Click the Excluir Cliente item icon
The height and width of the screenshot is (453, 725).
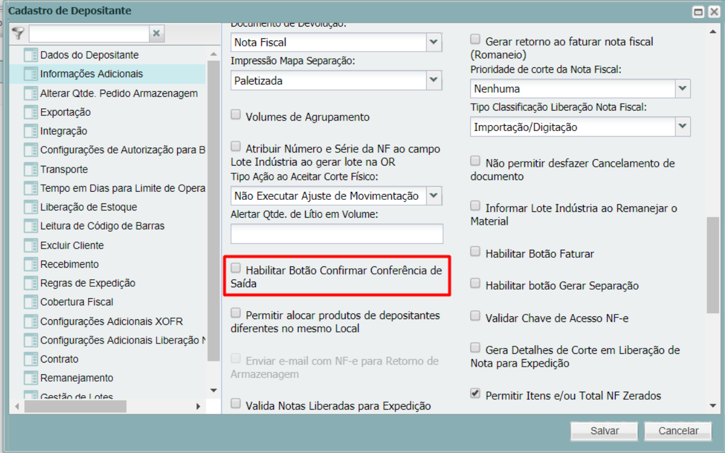31,246
